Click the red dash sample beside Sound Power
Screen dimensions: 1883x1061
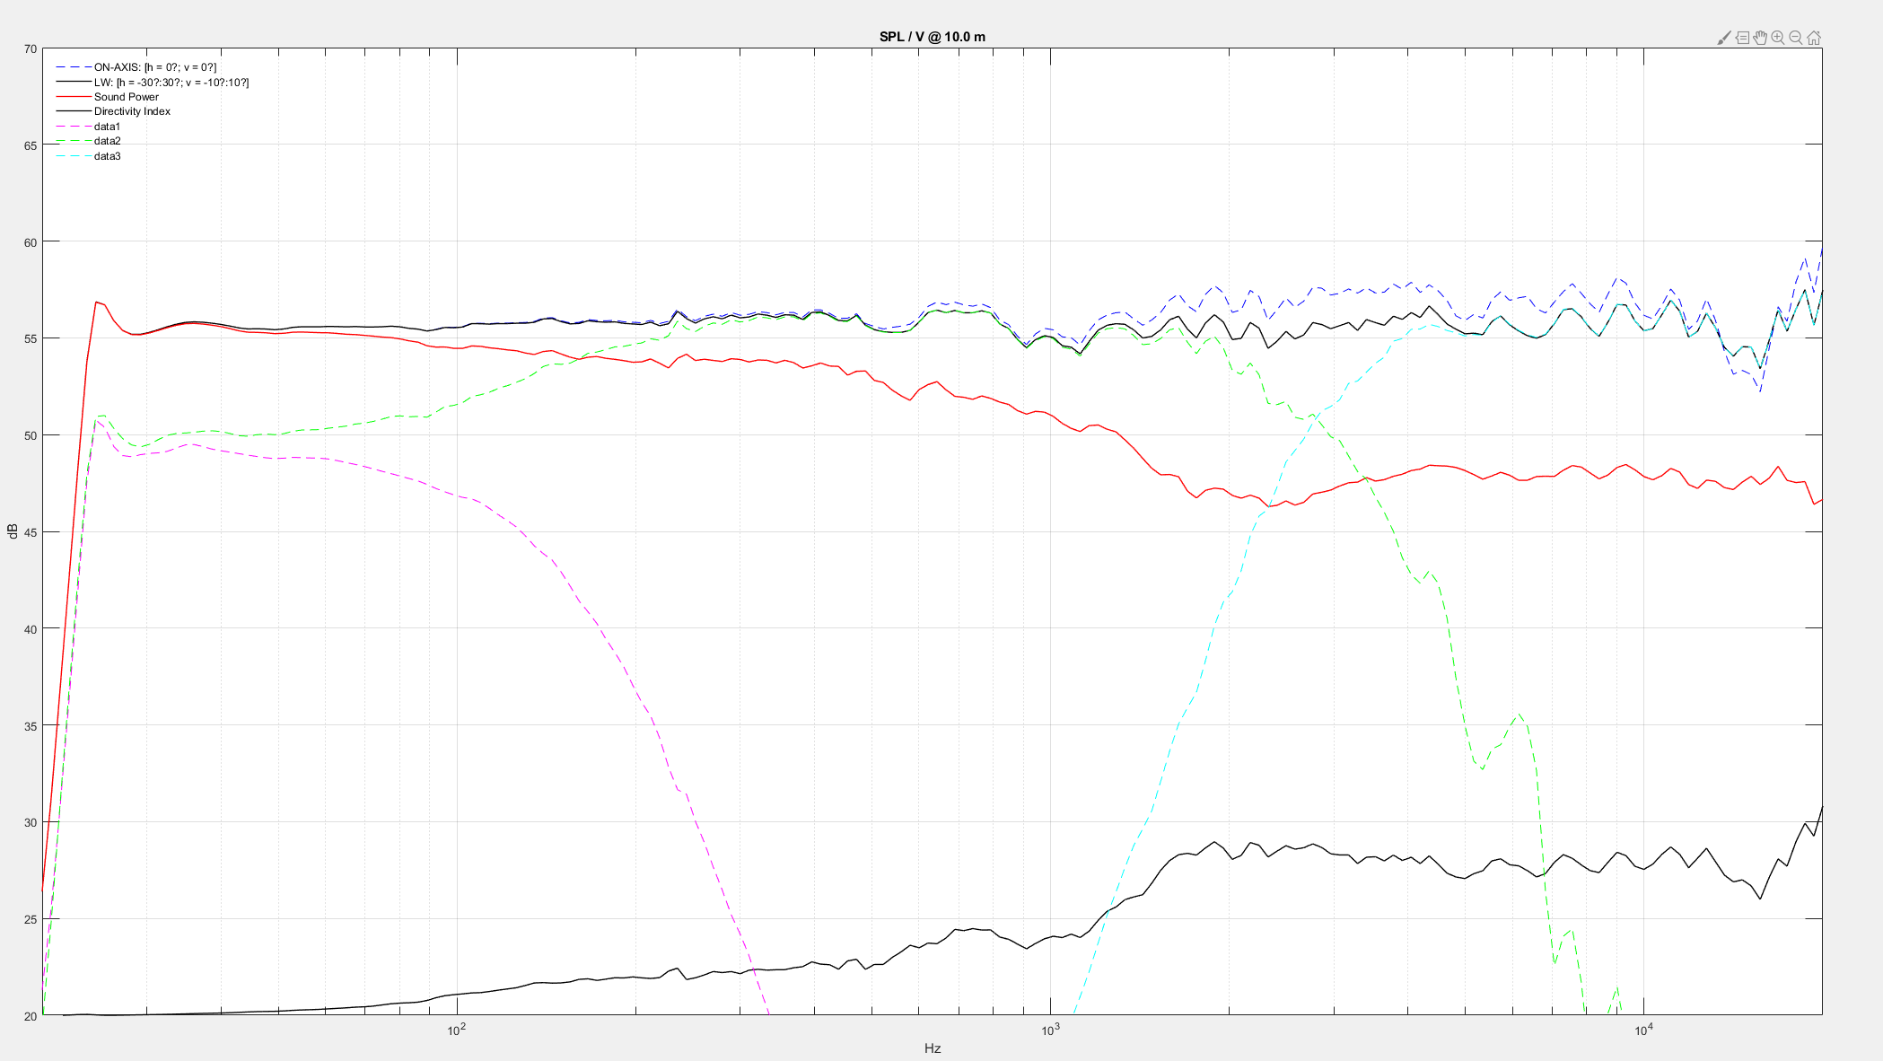click(74, 97)
